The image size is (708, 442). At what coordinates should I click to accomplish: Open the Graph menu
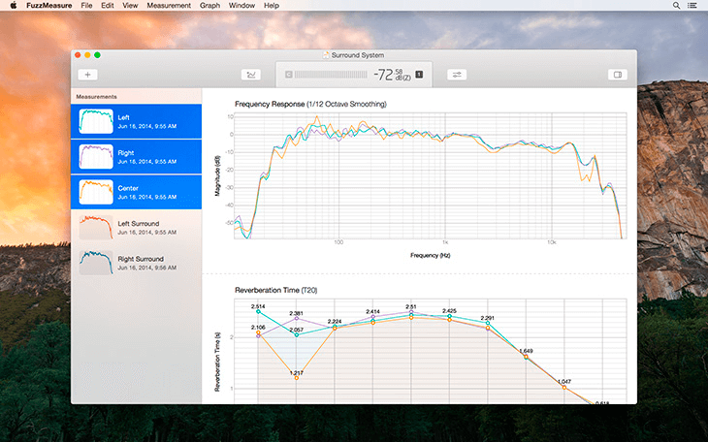pyautogui.click(x=209, y=6)
